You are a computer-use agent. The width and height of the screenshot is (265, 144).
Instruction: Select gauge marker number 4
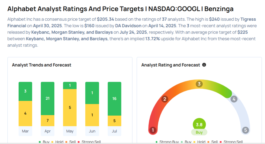point(234,99)
